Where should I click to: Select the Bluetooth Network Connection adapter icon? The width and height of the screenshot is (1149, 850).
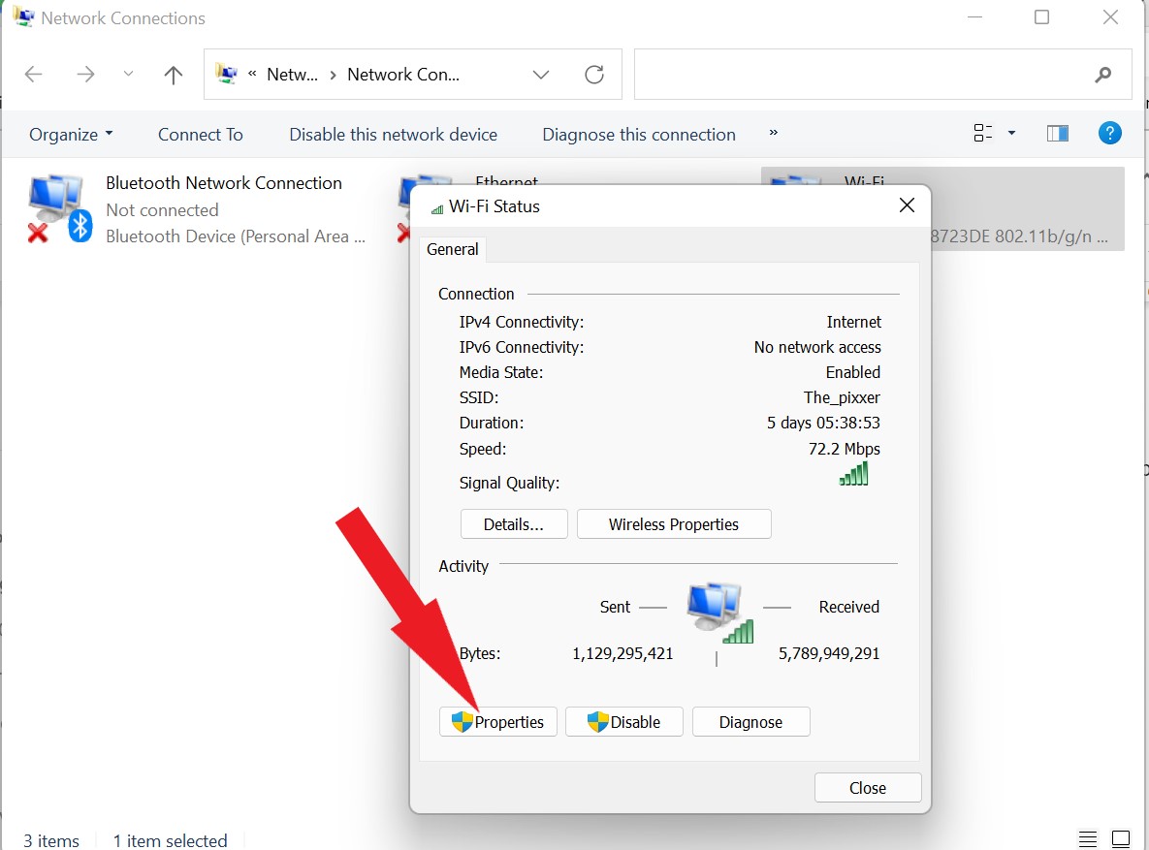click(x=53, y=204)
